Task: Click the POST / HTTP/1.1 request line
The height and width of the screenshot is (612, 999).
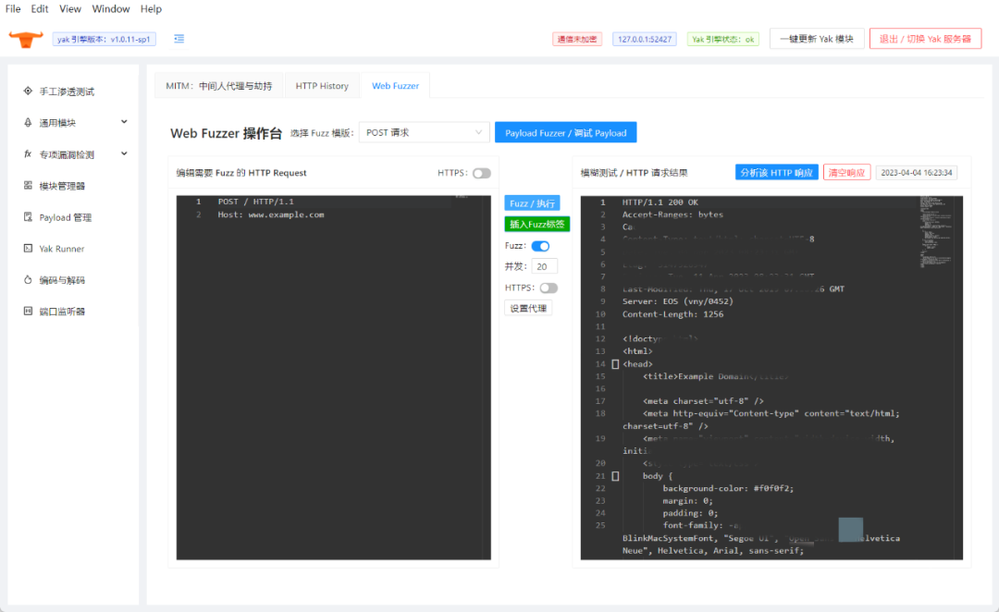Action: [255, 202]
